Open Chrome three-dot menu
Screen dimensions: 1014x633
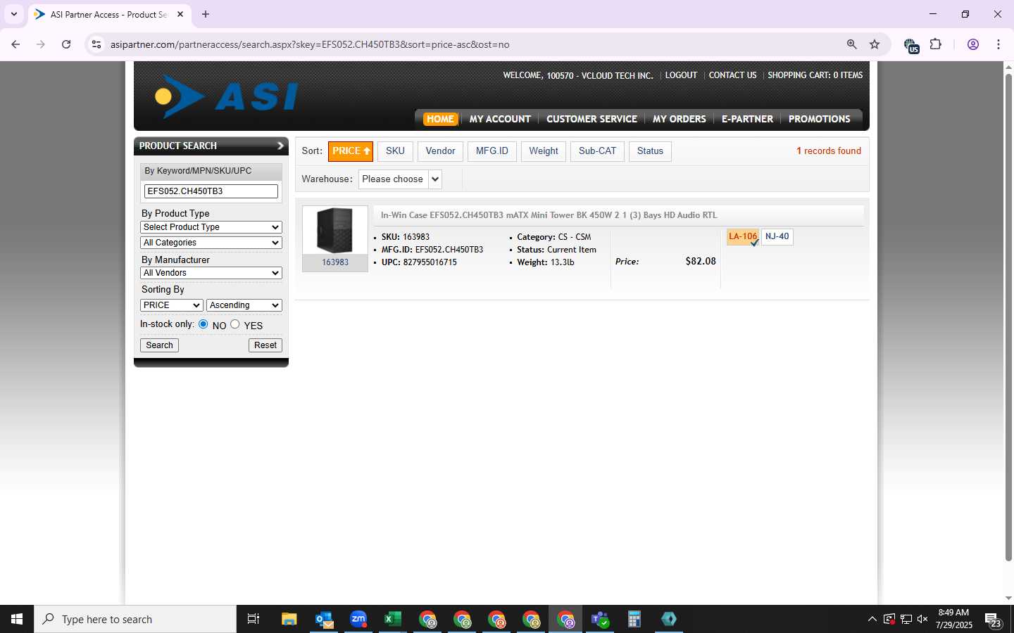tap(999, 44)
